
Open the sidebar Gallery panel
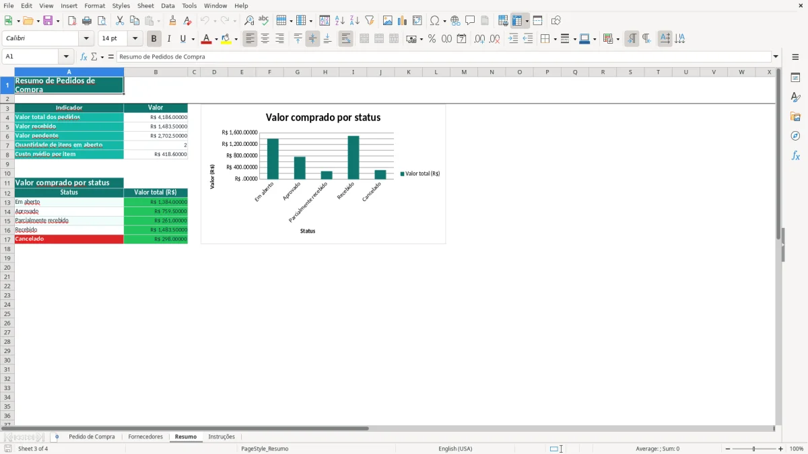coord(795,117)
